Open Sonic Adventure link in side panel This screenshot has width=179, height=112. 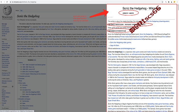pos(160,75)
